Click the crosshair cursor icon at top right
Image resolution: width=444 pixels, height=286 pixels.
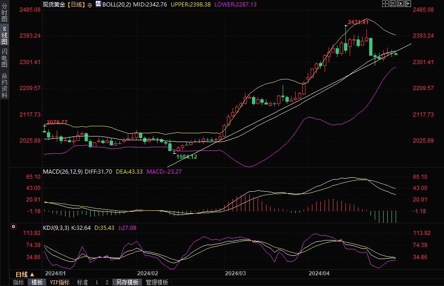385,4
